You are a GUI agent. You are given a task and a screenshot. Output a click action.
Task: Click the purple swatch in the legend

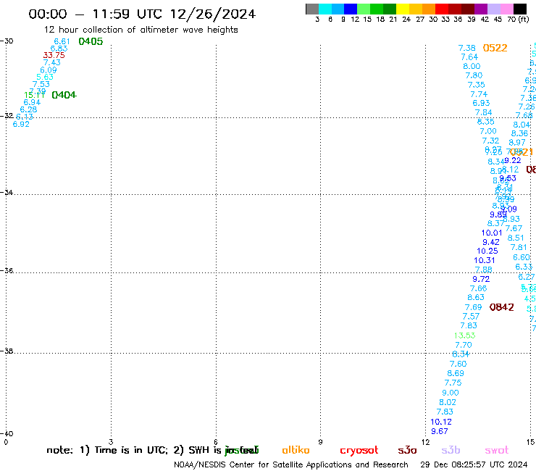click(x=481, y=9)
